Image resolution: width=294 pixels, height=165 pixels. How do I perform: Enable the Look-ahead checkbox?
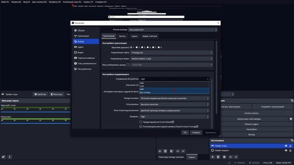[141, 122]
